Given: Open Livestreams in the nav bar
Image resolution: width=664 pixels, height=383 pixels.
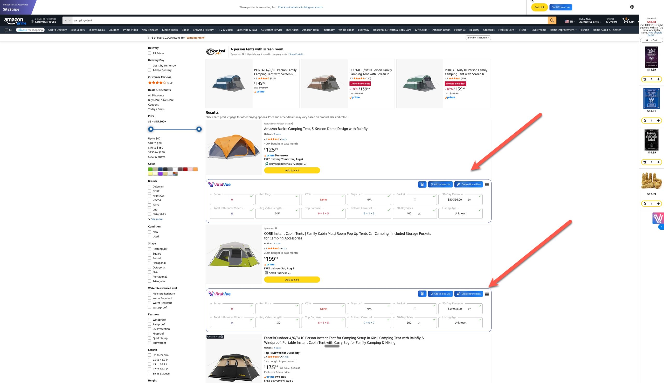Looking at the screenshot, I should pyautogui.click(x=538, y=30).
